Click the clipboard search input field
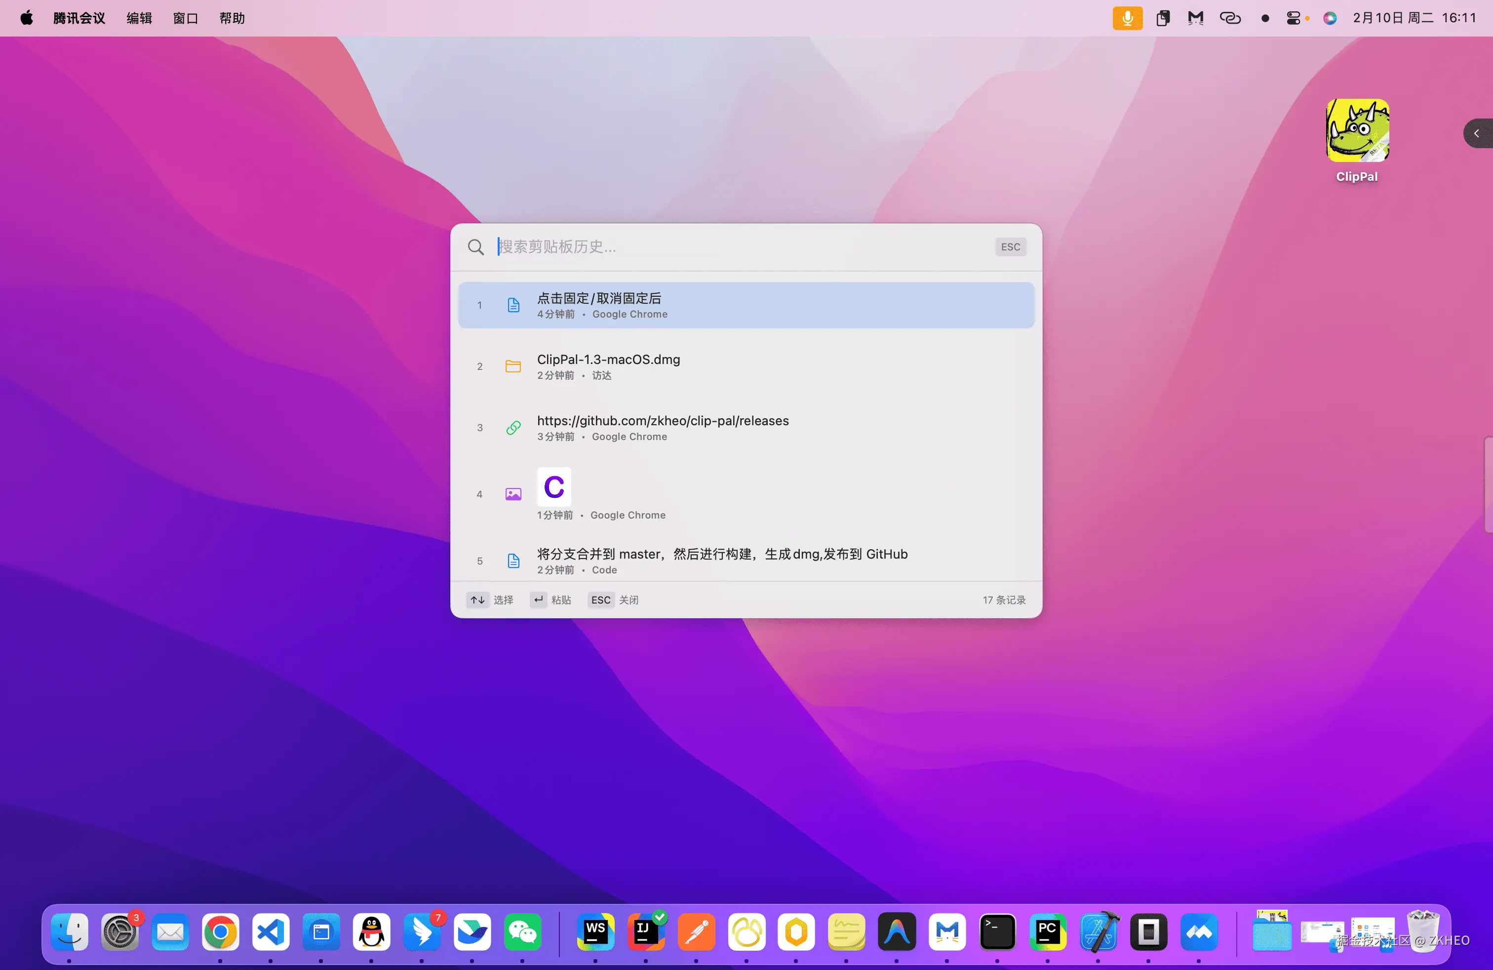The image size is (1493, 970). pos(740,247)
